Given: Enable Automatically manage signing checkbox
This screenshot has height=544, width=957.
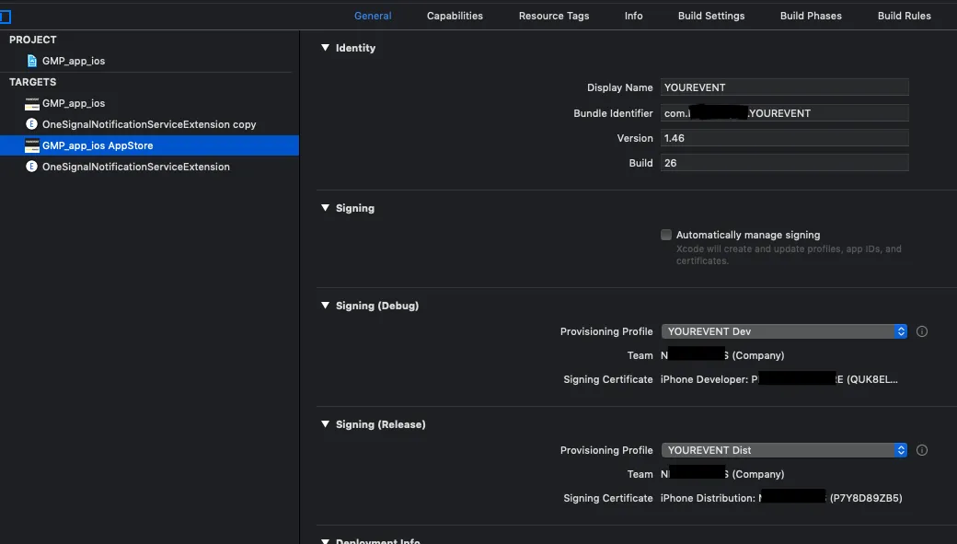Looking at the screenshot, I should [666, 235].
